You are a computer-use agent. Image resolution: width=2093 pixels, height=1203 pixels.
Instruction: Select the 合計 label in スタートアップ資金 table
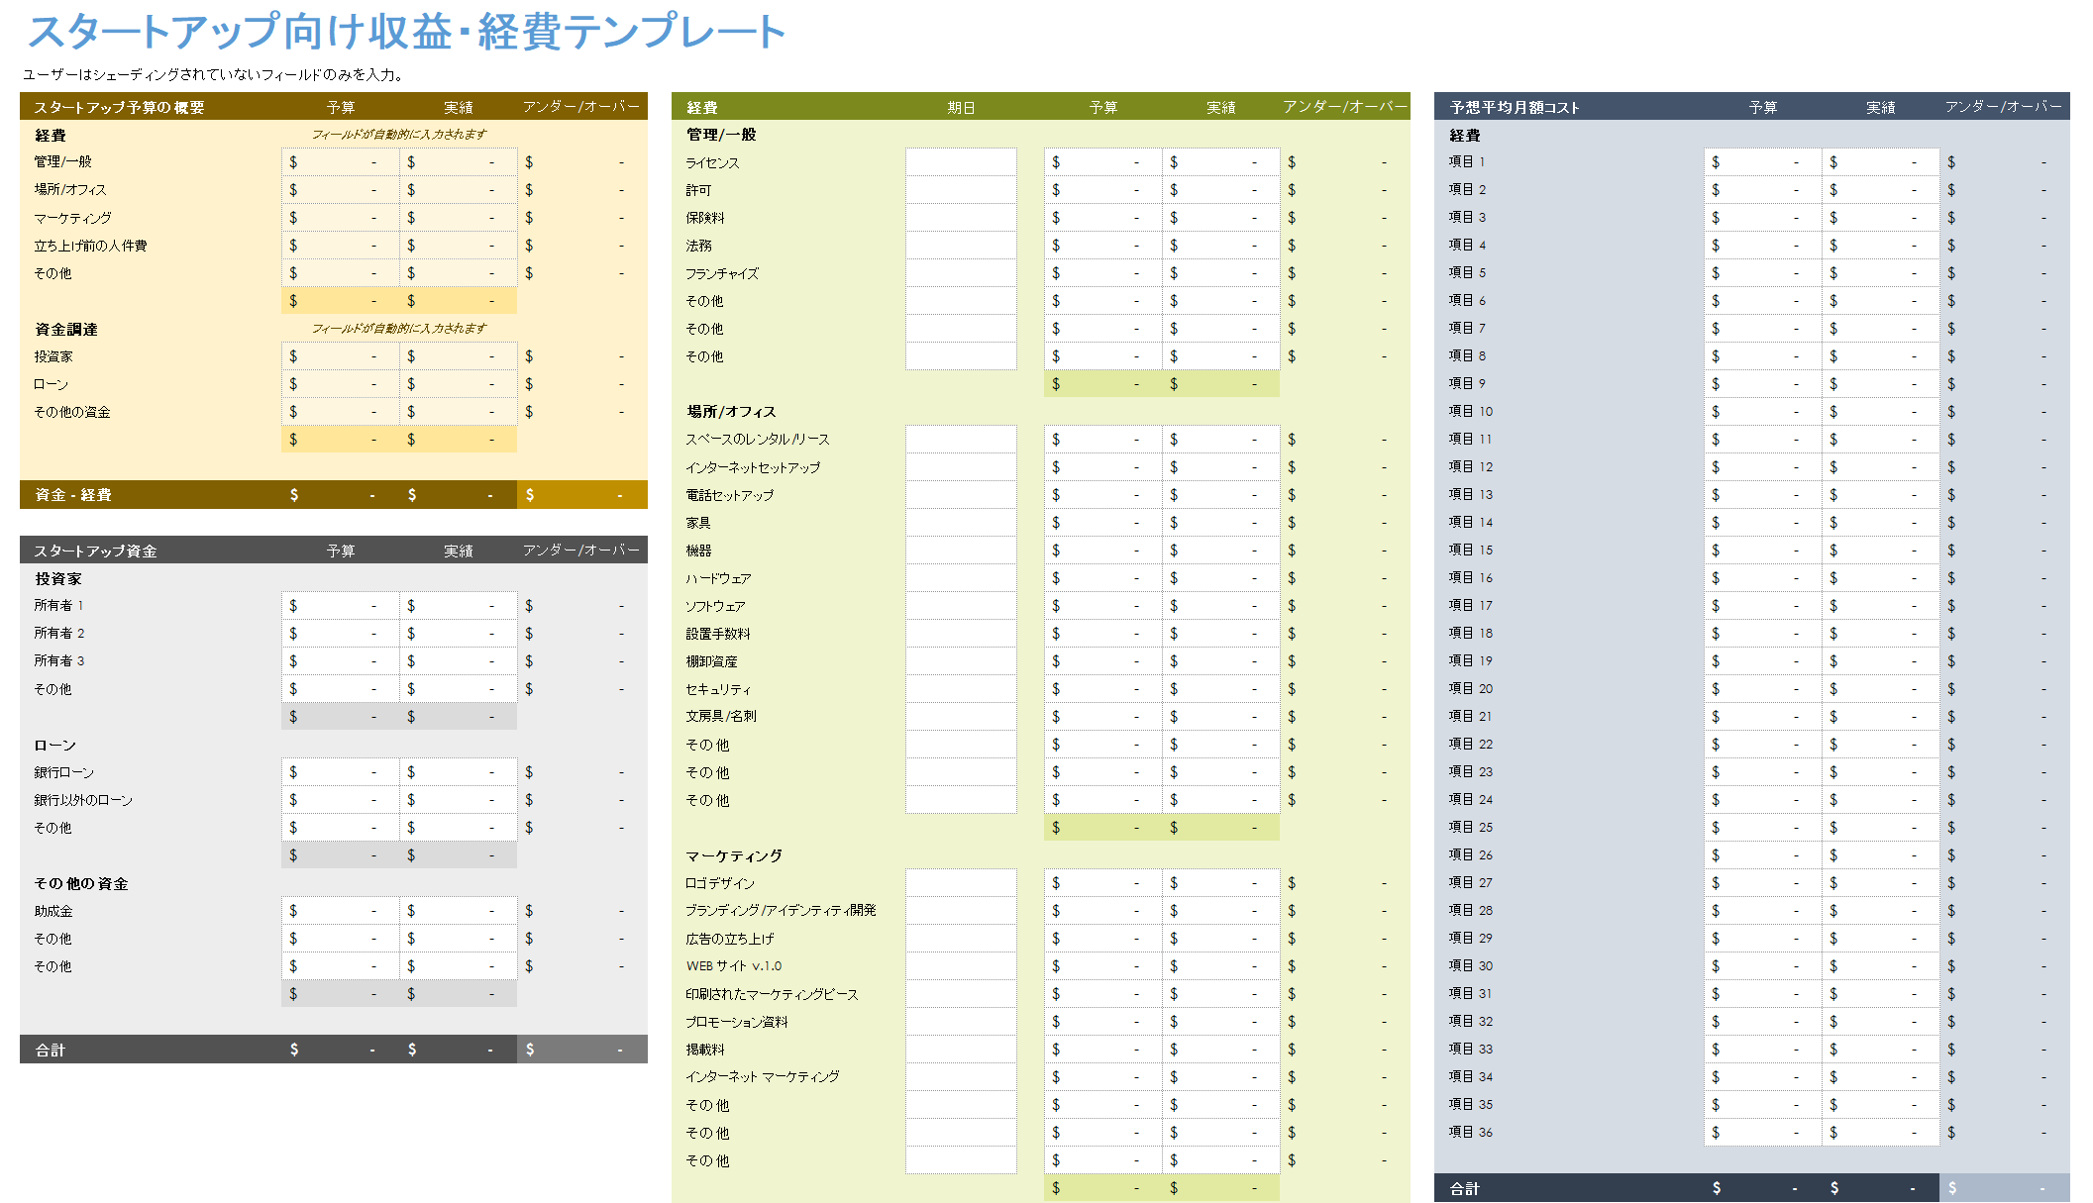[51, 1050]
